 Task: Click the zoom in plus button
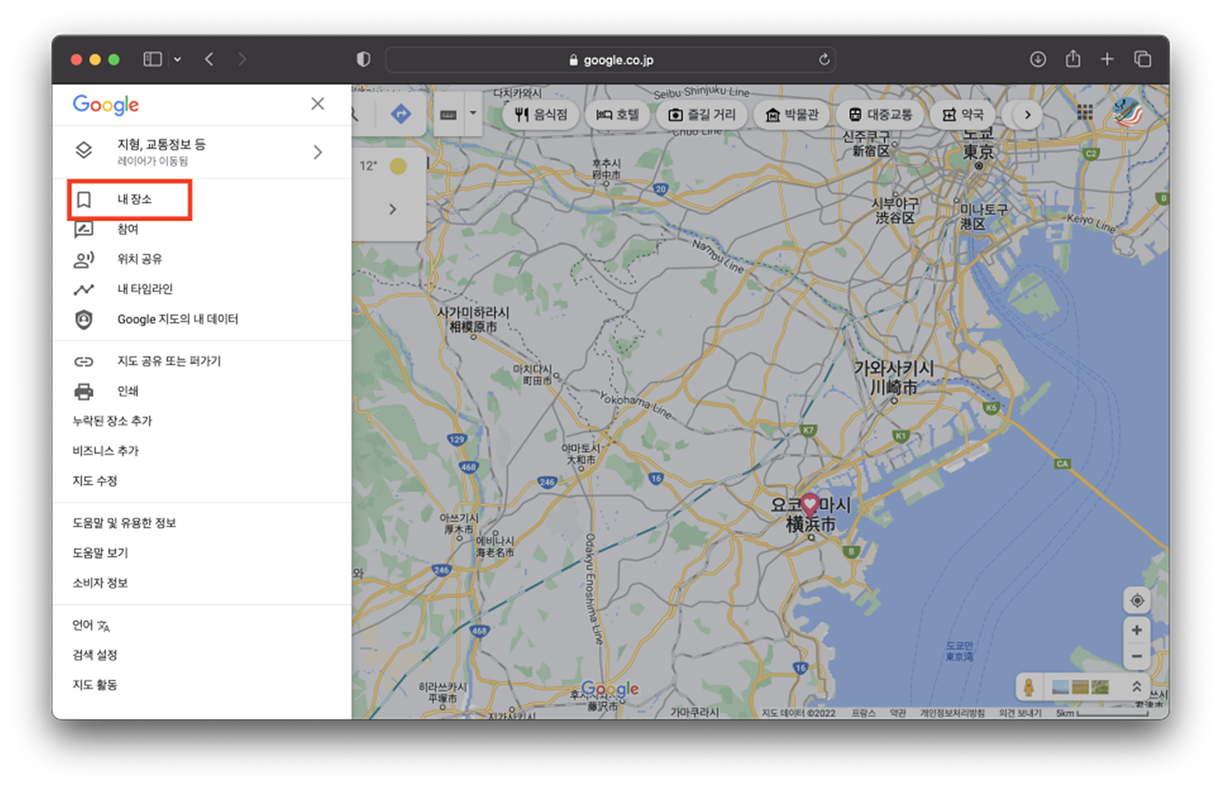(1137, 630)
